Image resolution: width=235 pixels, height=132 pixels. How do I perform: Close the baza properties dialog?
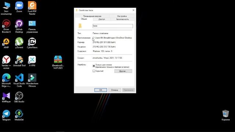pyautogui.click(x=133, y=10)
